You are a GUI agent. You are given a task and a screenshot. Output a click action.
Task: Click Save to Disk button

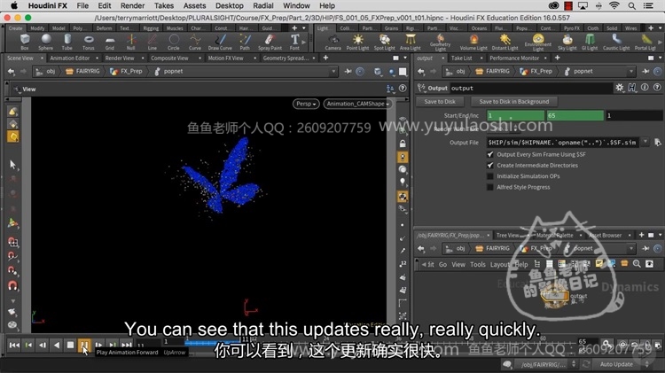tap(440, 102)
